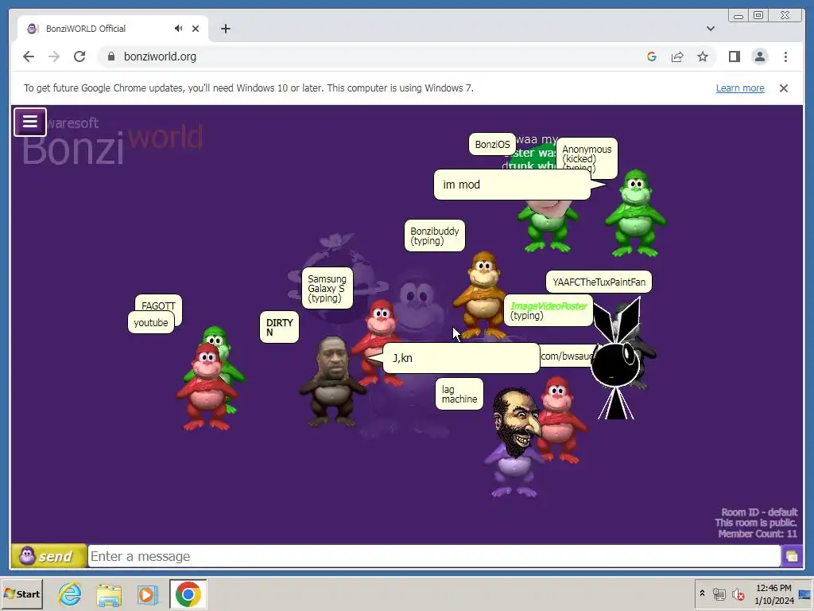Click the send button
Screen dimensions: 814x611
point(48,556)
